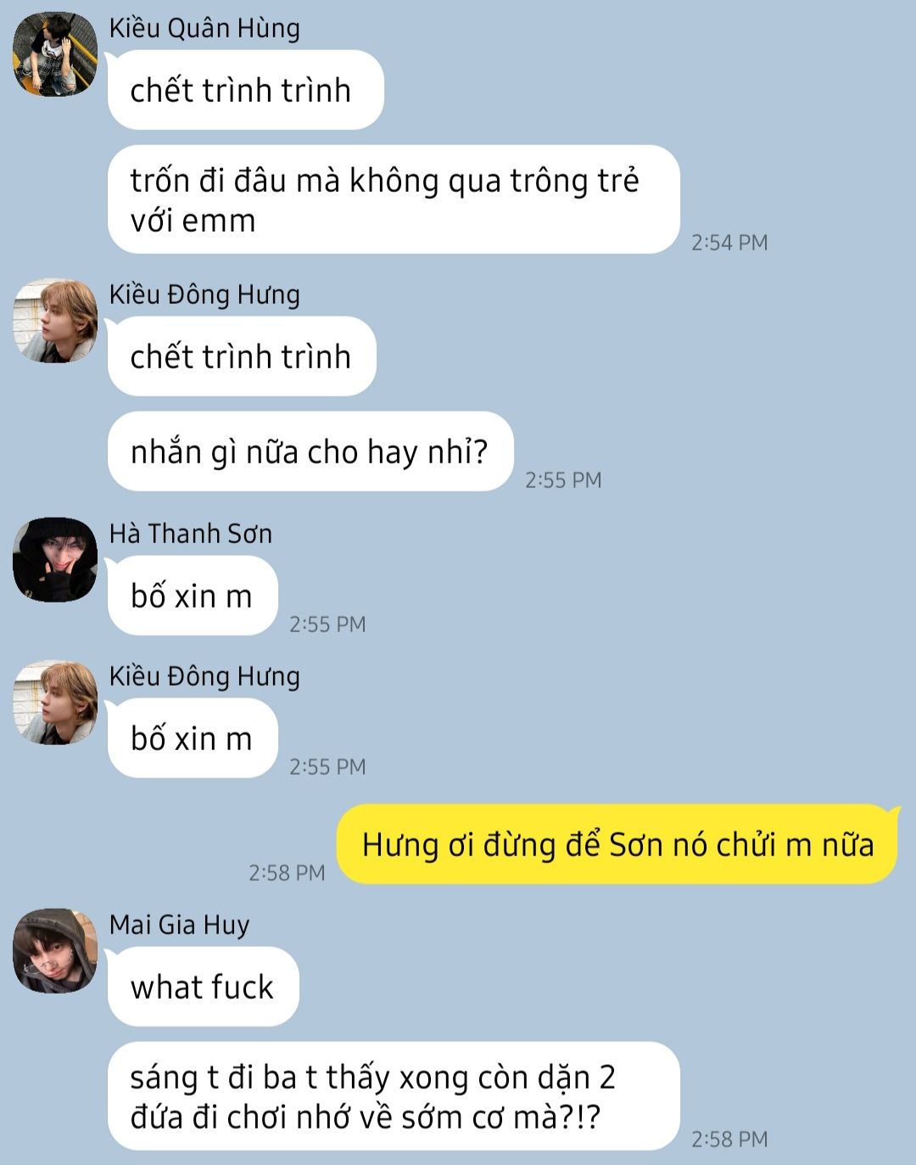Tap Mai Gia Huy's avatar
Image resolution: width=916 pixels, height=1165 pixels.
point(55,951)
